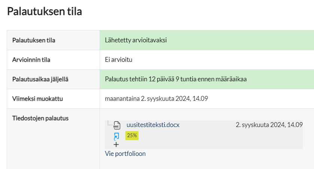Viewport: 314px width, 169px height.
Task: Click the Vie portfolioon link
Action: 125,154
